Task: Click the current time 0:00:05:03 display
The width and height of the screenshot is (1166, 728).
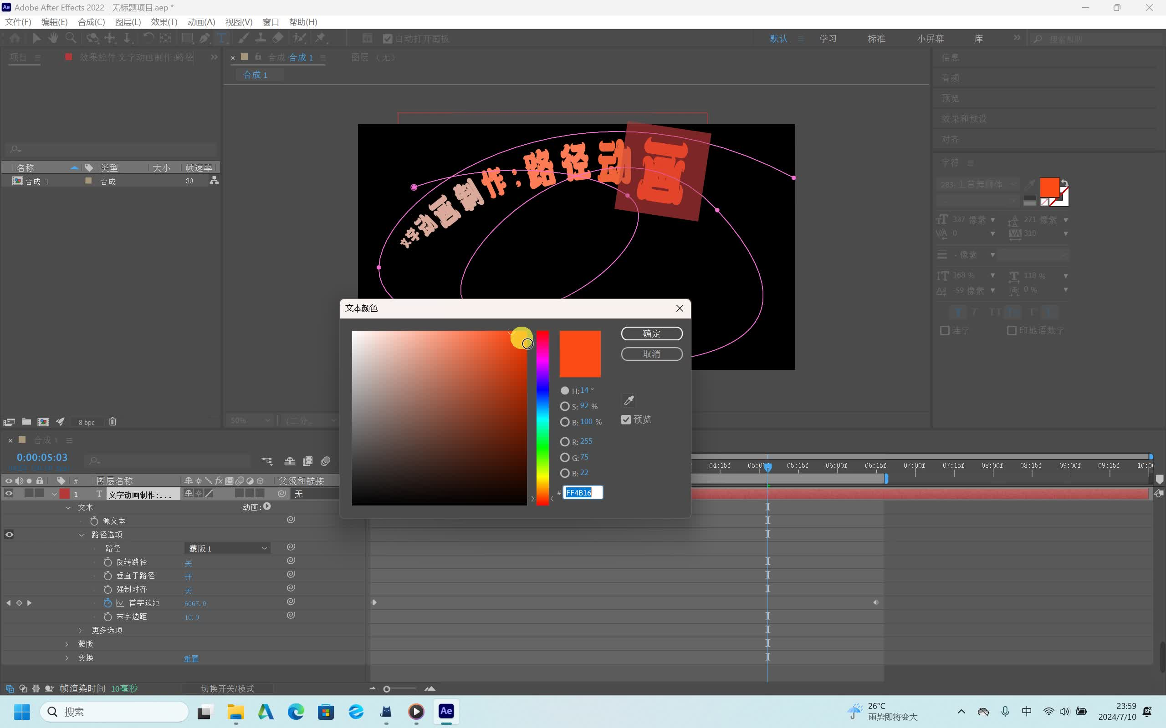Action: click(x=42, y=457)
